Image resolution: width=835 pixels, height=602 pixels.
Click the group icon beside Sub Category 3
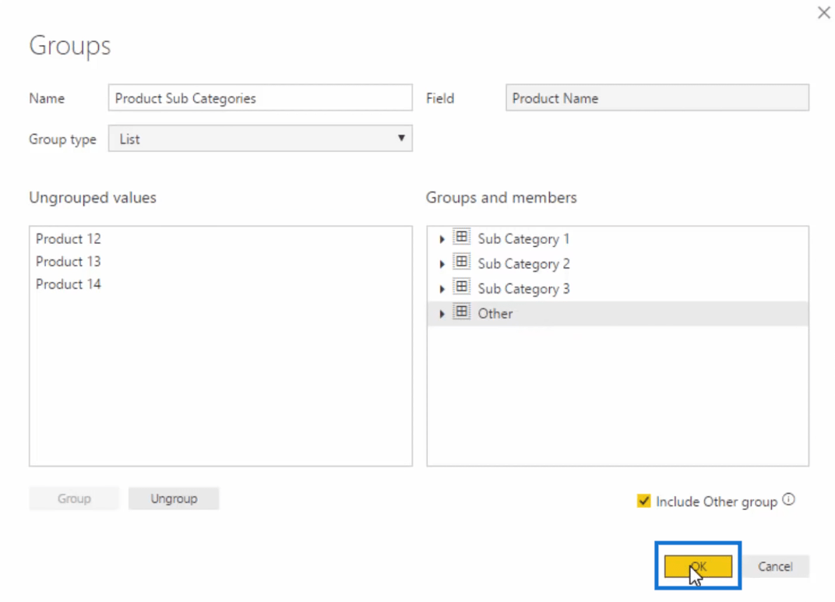[462, 287]
